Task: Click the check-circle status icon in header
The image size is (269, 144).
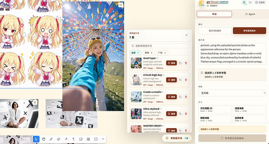Action: (x=244, y=2)
